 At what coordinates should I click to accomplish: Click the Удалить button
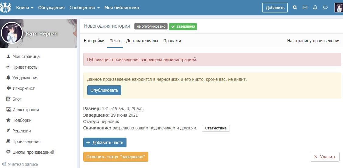pos(325,157)
